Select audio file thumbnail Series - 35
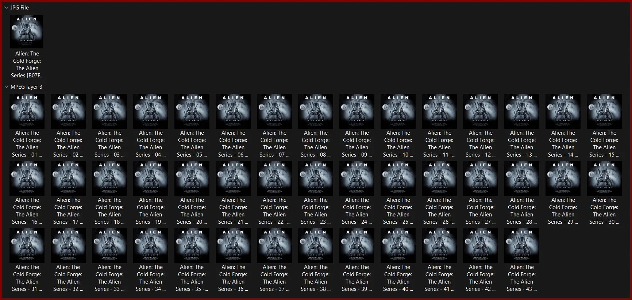Viewport: 632px width, 300px height. click(x=192, y=246)
